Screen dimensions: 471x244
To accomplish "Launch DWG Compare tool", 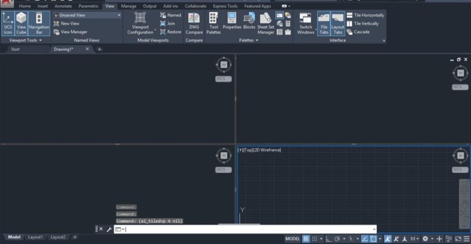I will coord(194,23).
